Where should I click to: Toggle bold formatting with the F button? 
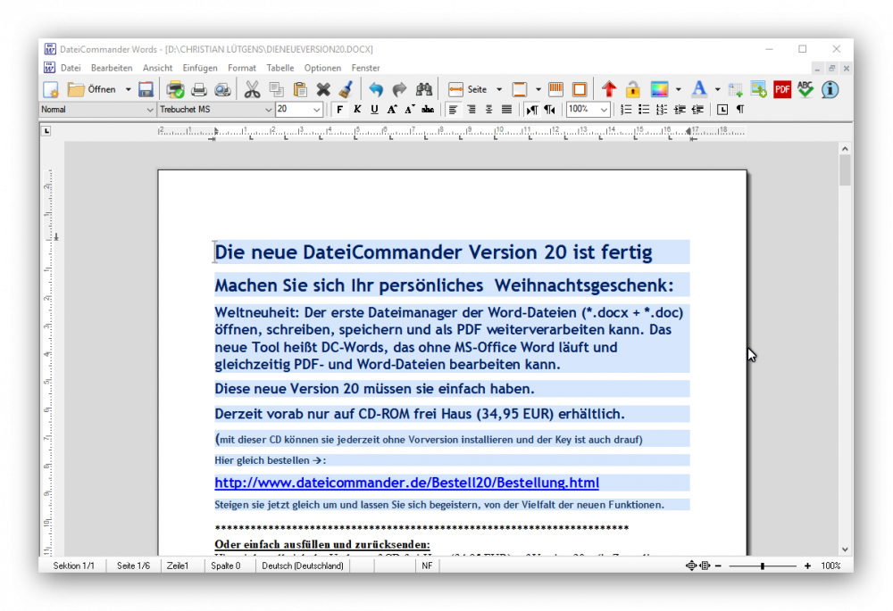coord(339,110)
